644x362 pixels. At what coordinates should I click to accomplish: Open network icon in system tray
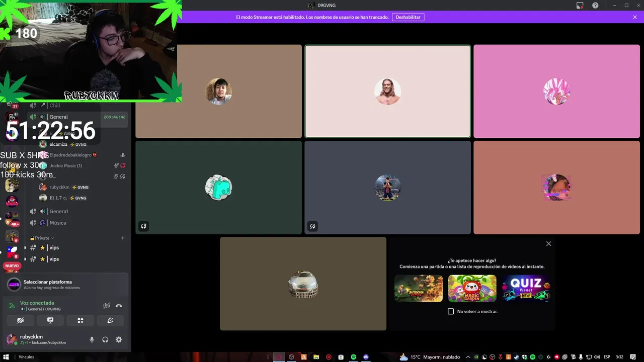click(589, 357)
